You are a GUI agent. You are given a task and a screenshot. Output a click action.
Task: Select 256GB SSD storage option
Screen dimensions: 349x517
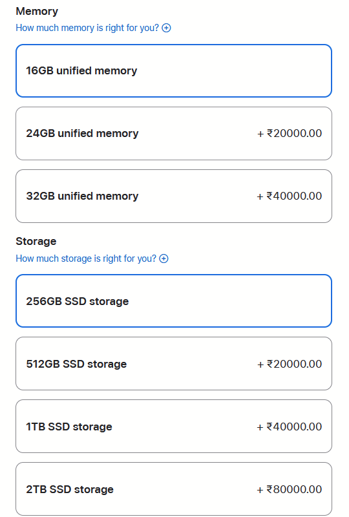[174, 301]
